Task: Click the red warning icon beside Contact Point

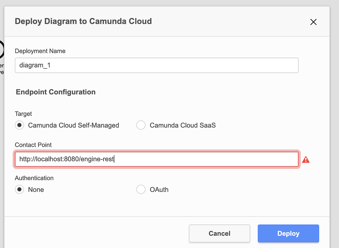Action: (x=306, y=159)
